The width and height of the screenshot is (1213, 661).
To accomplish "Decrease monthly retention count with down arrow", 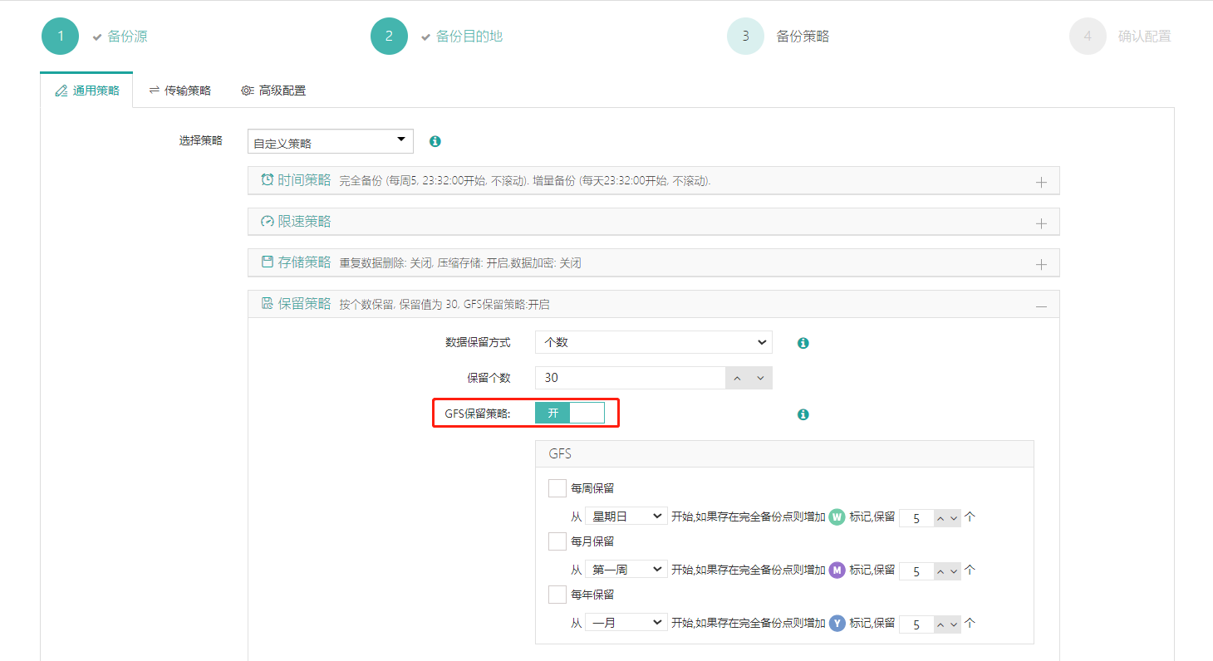I will click(954, 571).
